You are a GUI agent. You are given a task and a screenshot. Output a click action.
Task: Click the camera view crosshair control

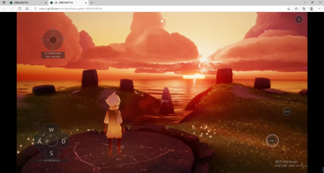53,40
